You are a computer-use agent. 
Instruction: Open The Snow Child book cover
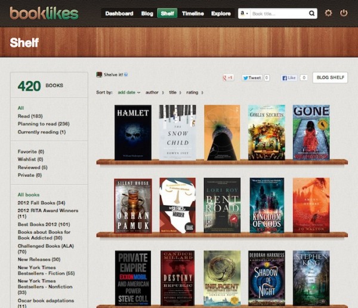(x=178, y=133)
